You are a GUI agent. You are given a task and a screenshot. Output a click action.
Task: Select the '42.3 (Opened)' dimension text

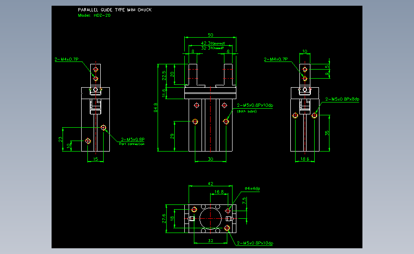[213, 43]
